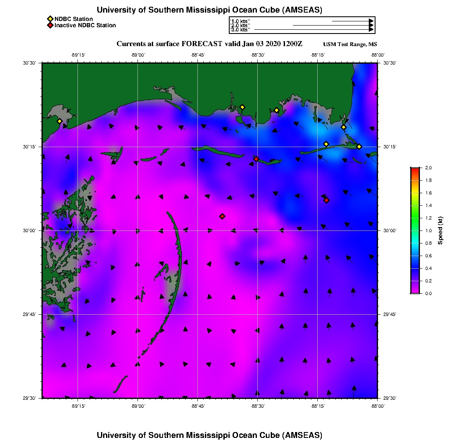Click the top 'Ocean Cube (AMSEAS)' title
461x440 pixels.
click(x=210, y=10)
